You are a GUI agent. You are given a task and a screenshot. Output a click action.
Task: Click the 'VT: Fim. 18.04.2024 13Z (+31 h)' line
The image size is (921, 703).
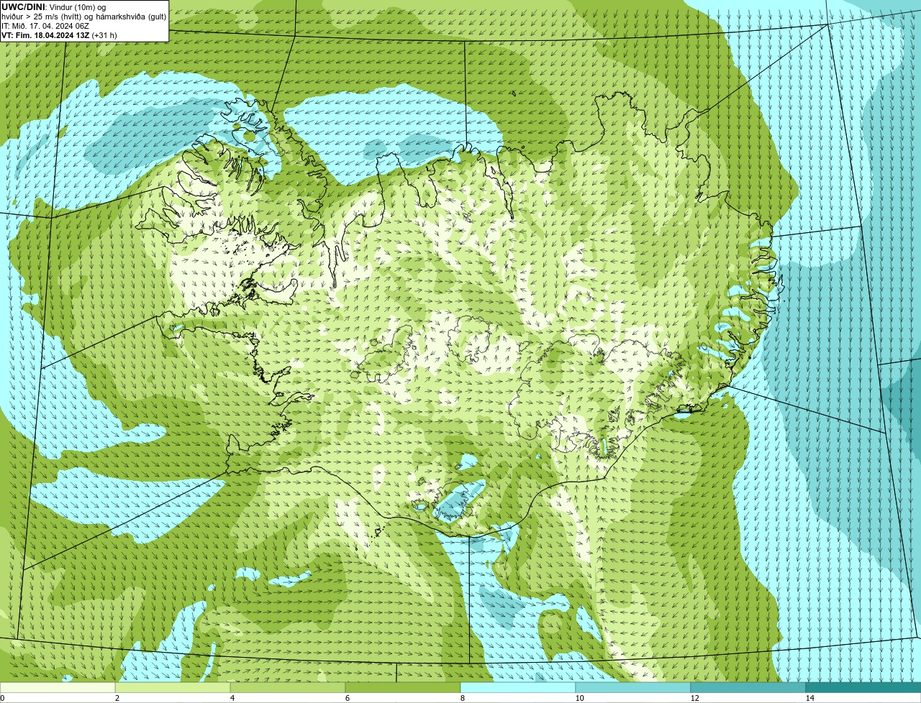59,35
